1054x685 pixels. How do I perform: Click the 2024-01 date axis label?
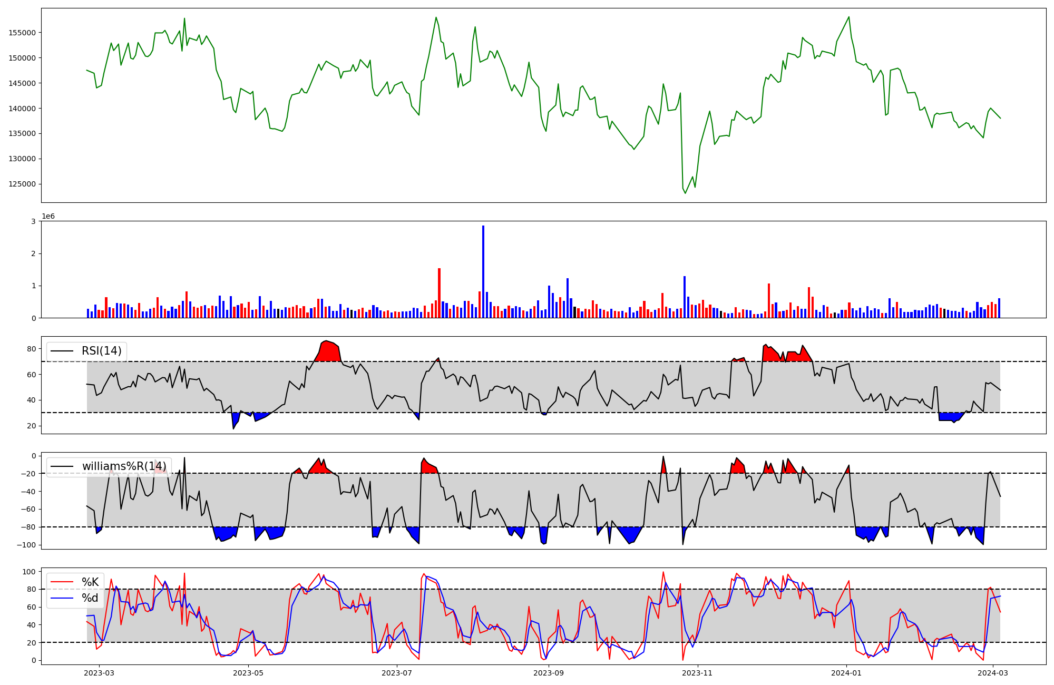point(846,672)
